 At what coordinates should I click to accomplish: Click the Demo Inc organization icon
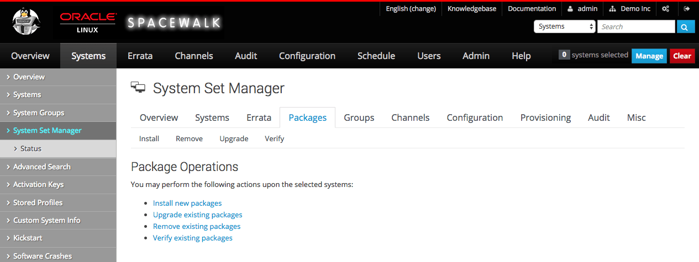612,9
